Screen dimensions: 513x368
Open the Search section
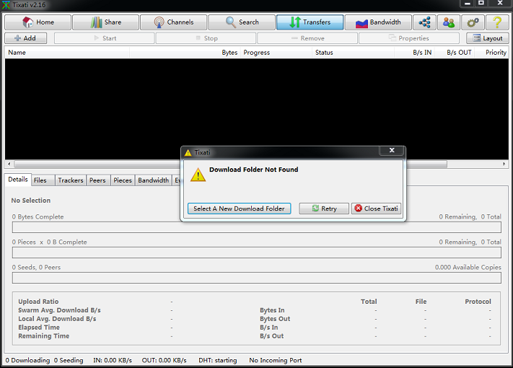(242, 22)
